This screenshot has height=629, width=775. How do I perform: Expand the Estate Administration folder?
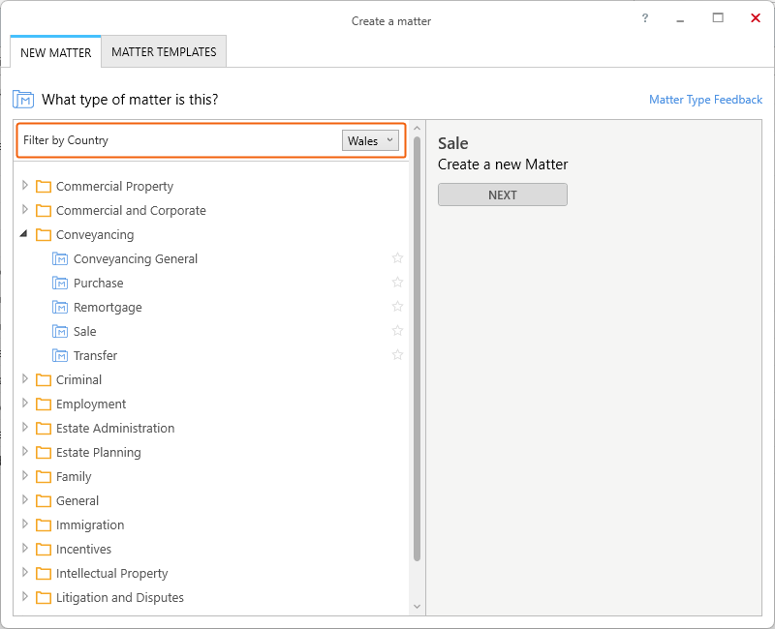(25, 428)
